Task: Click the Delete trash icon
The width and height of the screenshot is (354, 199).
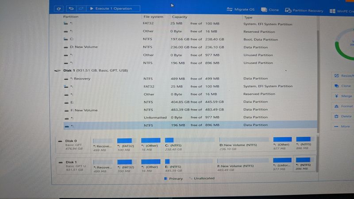Action: click(x=336, y=116)
